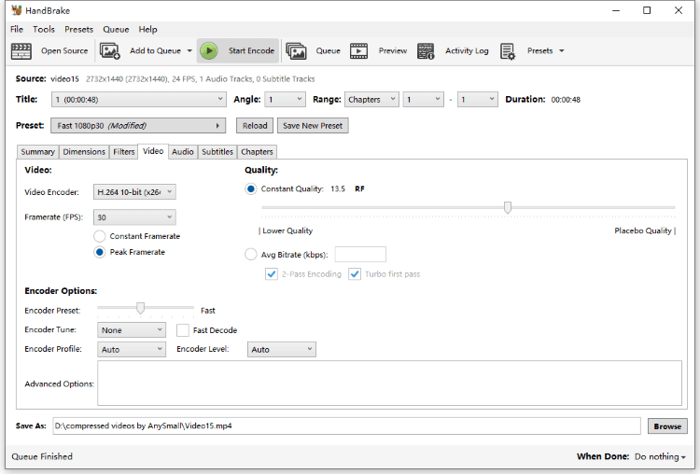The image size is (700, 474).
Task: Switch to the Dimensions tab
Action: (x=84, y=152)
